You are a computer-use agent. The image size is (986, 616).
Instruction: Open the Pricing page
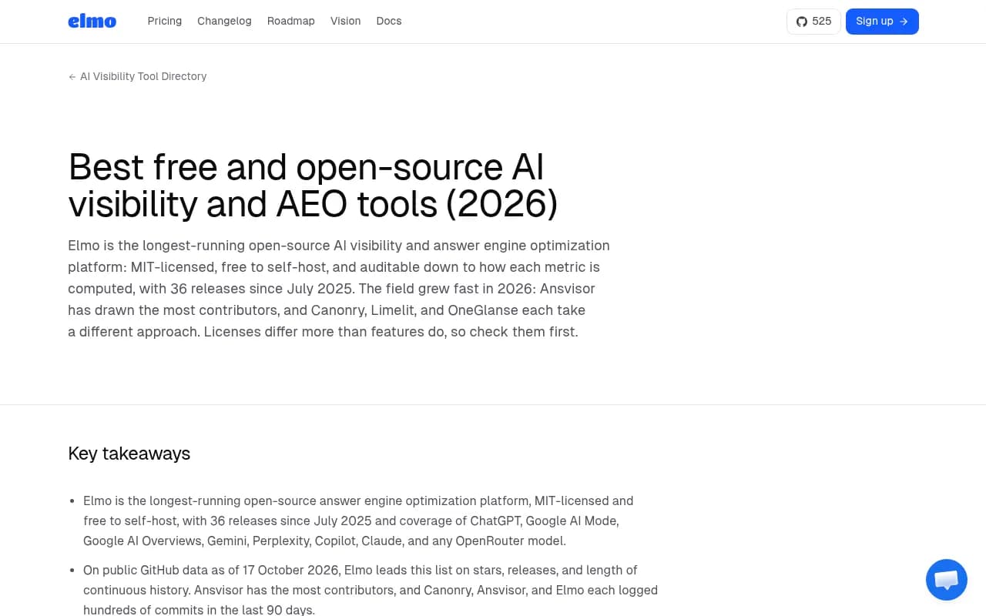point(165,22)
